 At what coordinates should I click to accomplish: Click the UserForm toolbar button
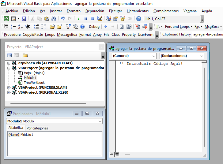pyautogui.click(x=146, y=35)
